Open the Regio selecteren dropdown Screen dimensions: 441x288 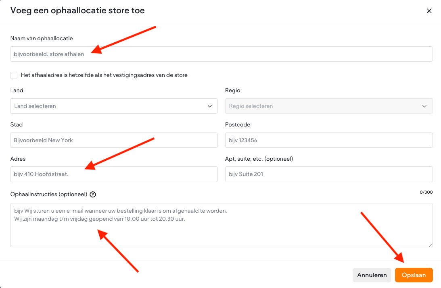coord(323,106)
